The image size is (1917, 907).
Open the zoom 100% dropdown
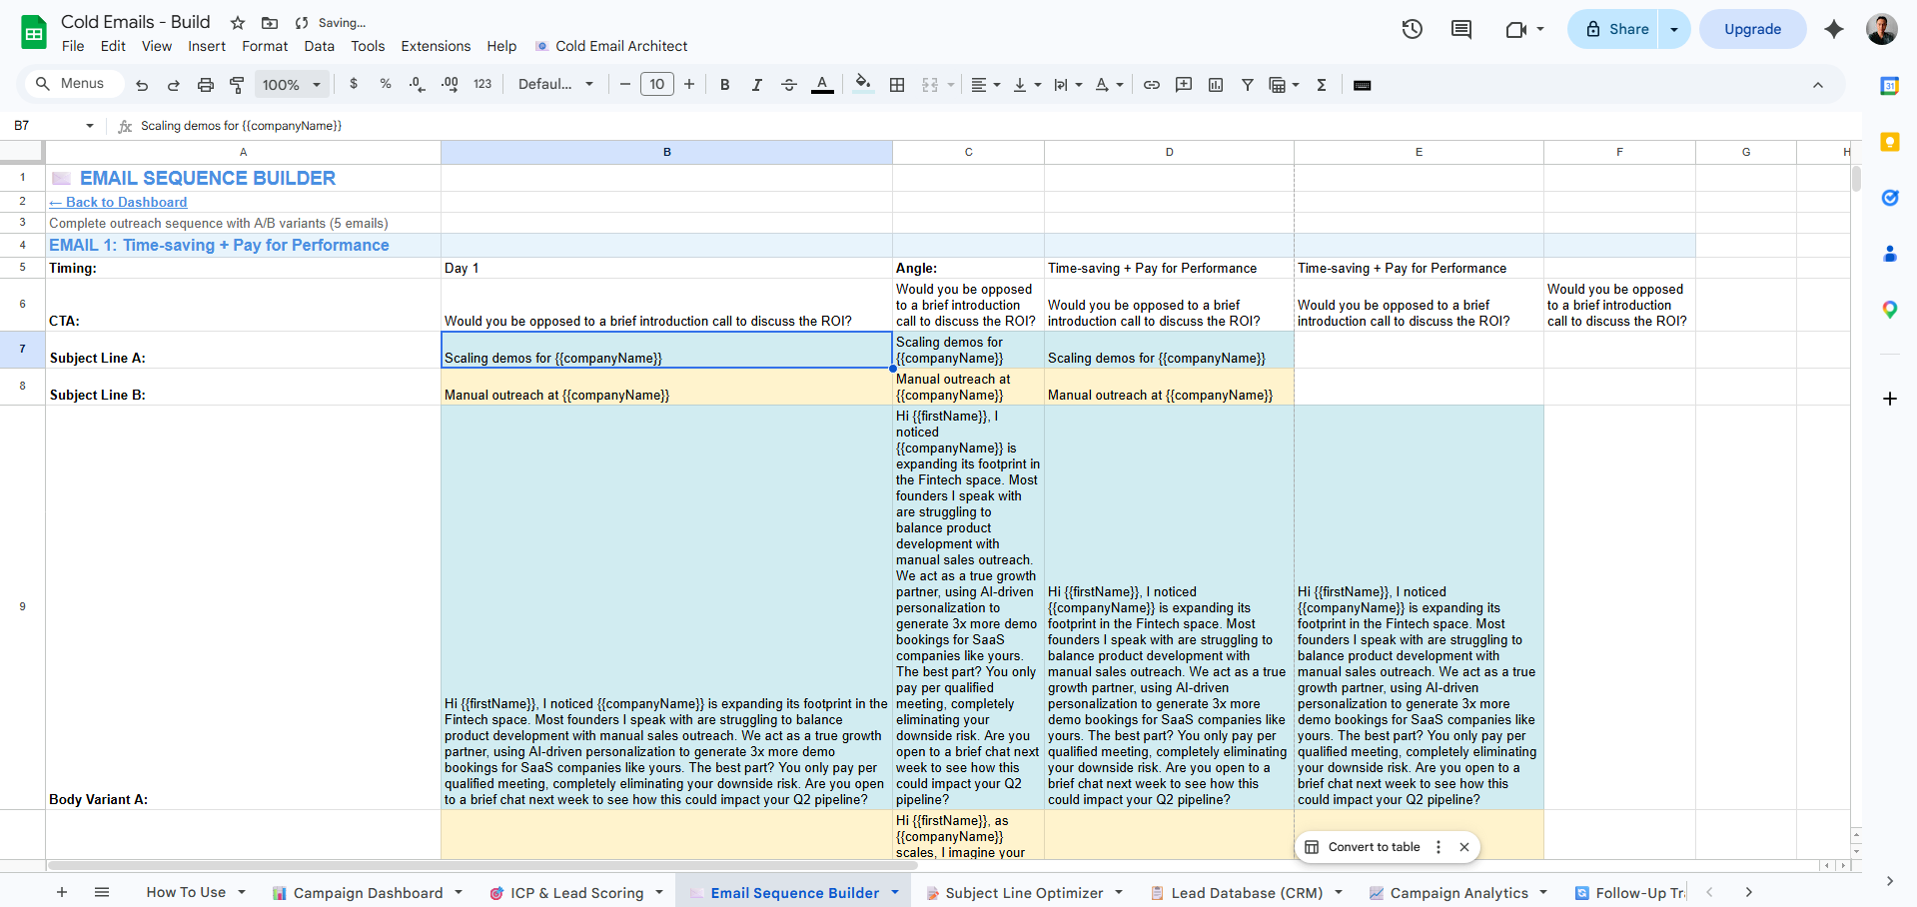point(291,85)
